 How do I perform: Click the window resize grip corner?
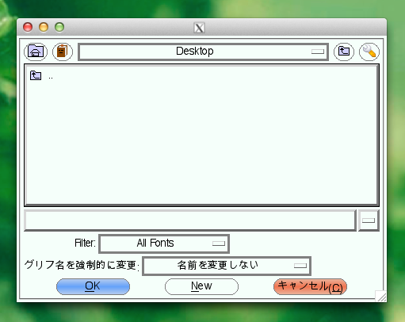(380, 296)
